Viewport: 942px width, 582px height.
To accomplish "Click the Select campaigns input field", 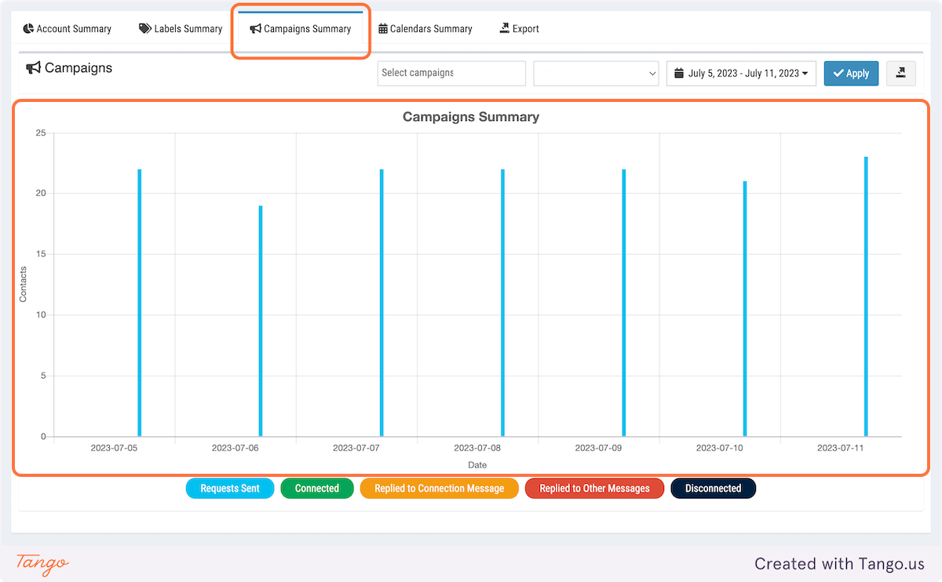I will [451, 73].
